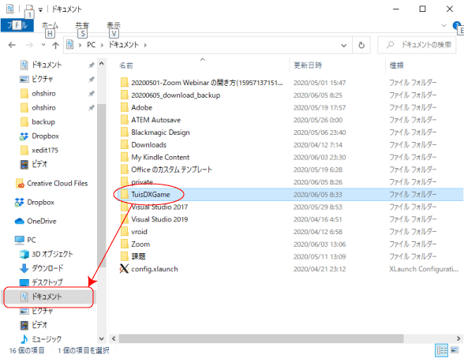Viewport: 464px width, 358px height.
Task: Expand the ribbon chevron
Action: [x=443, y=25]
